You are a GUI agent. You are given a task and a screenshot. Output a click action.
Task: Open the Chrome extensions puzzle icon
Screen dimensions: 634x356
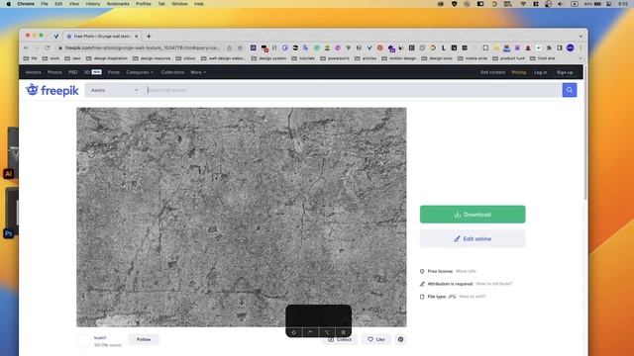pos(549,47)
